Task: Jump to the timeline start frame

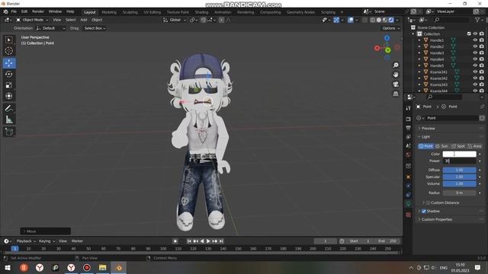Action: tap(189, 241)
